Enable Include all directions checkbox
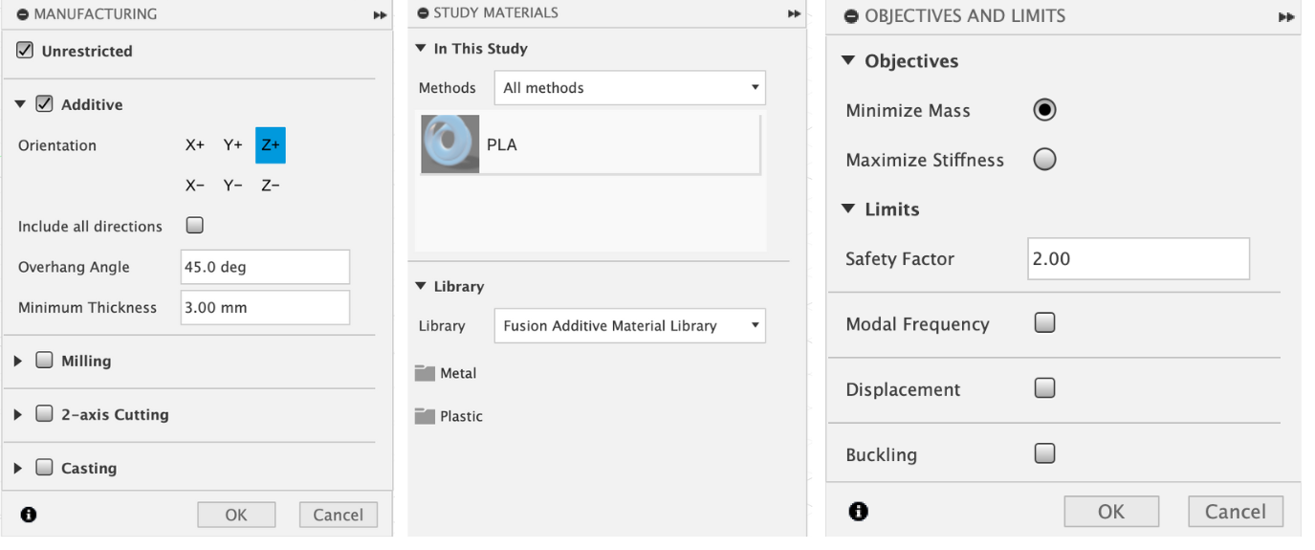Screen dimensions: 1315x550 pyautogui.click(x=195, y=226)
